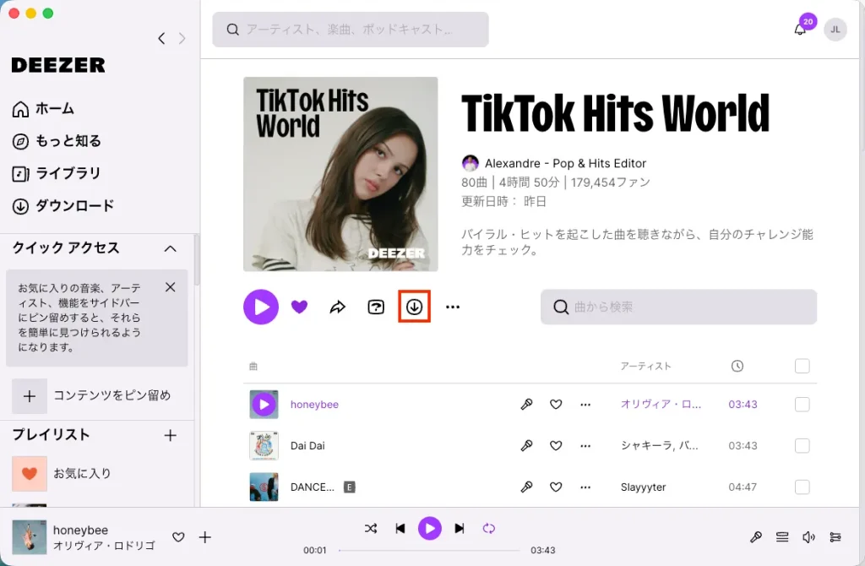Download the playlist with download icon
865x566 pixels.
click(414, 307)
